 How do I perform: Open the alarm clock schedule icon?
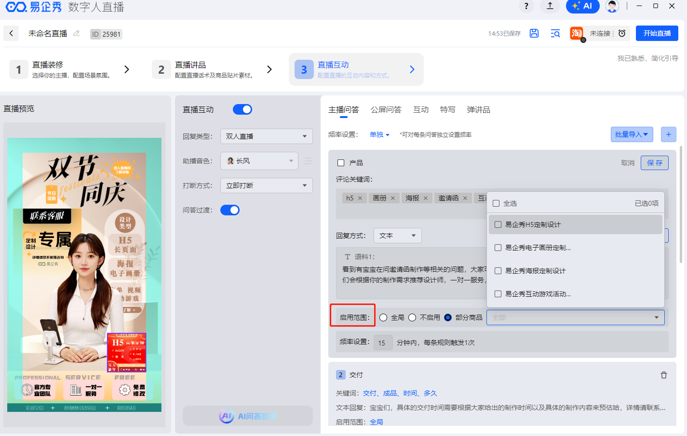[622, 33]
